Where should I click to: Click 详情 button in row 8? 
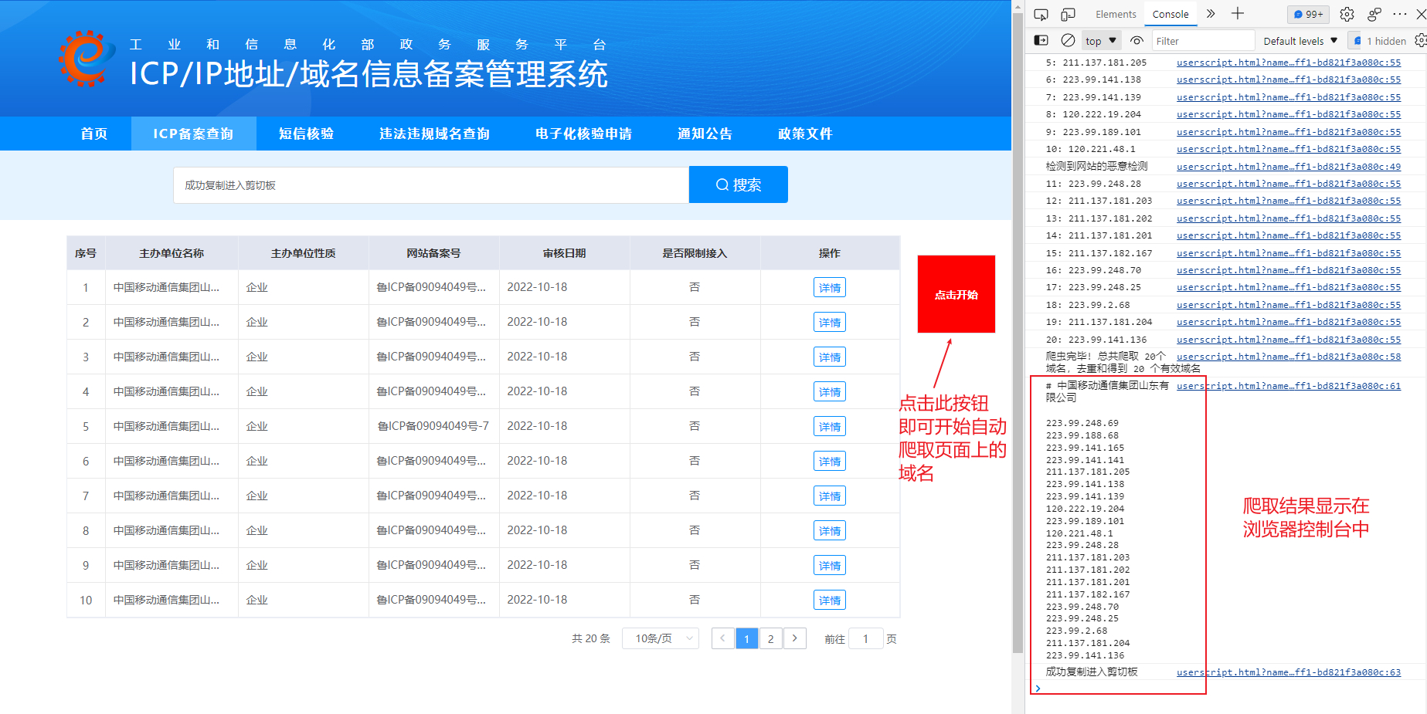830,530
